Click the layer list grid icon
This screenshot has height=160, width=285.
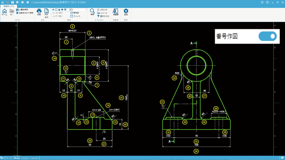(x=65, y=10)
